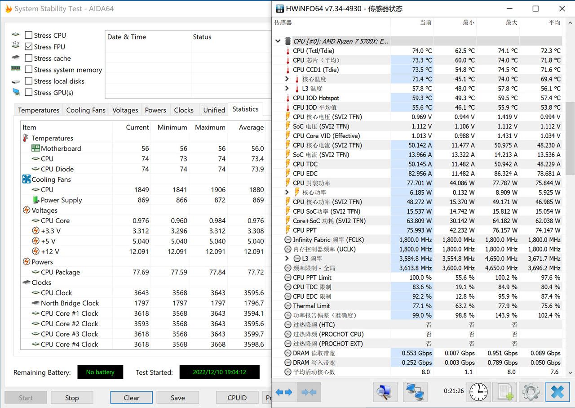
Task: Click the 平均 column header in HWiNFO
Action: [x=541, y=22]
